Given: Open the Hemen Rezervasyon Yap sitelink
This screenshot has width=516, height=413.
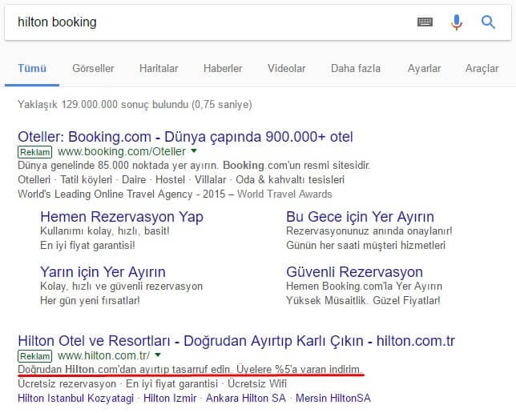Looking at the screenshot, I should [122, 217].
